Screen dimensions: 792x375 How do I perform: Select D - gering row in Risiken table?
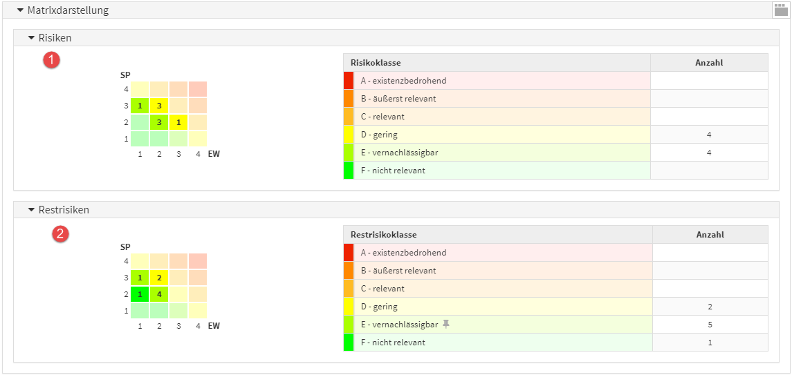coord(501,135)
